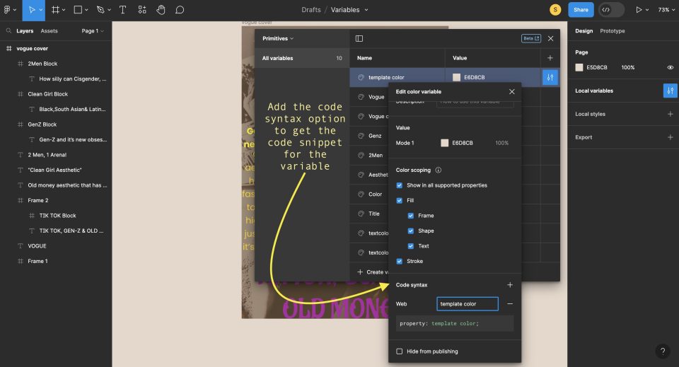Open Primitives collection dropdown

tap(277, 38)
